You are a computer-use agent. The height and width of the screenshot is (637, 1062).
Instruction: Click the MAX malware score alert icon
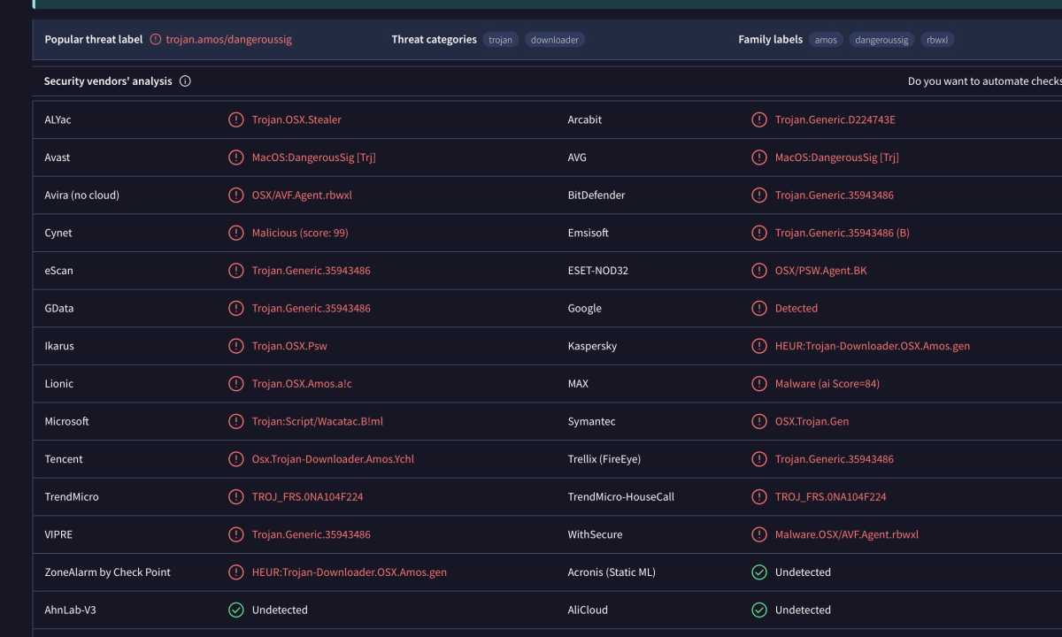coord(759,384)
